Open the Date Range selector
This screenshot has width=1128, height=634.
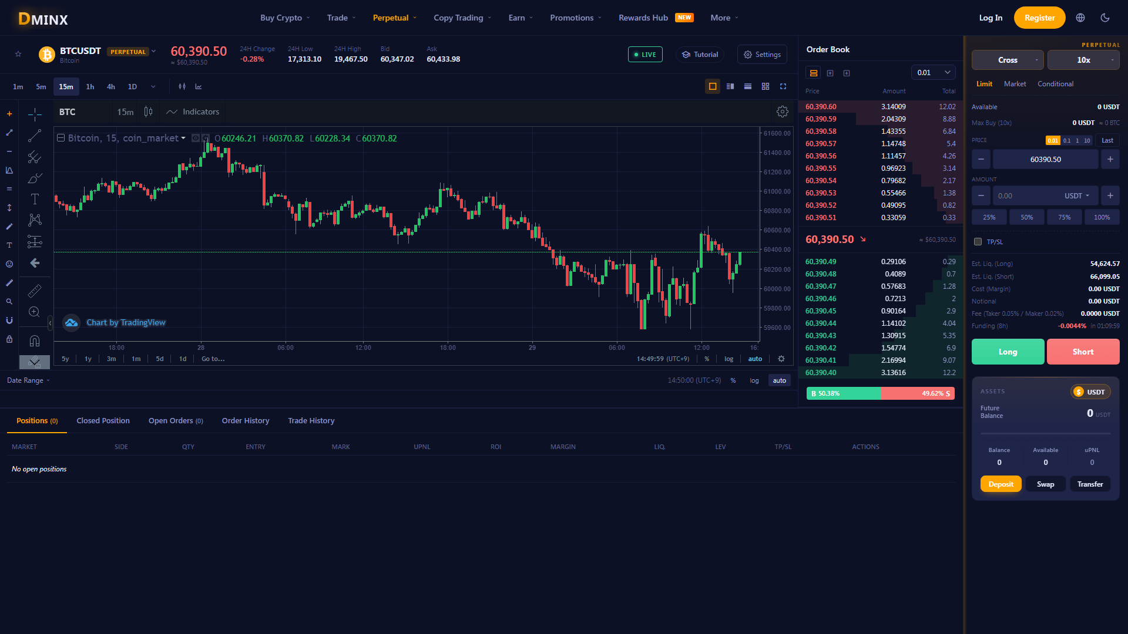(x=28, y=380)
